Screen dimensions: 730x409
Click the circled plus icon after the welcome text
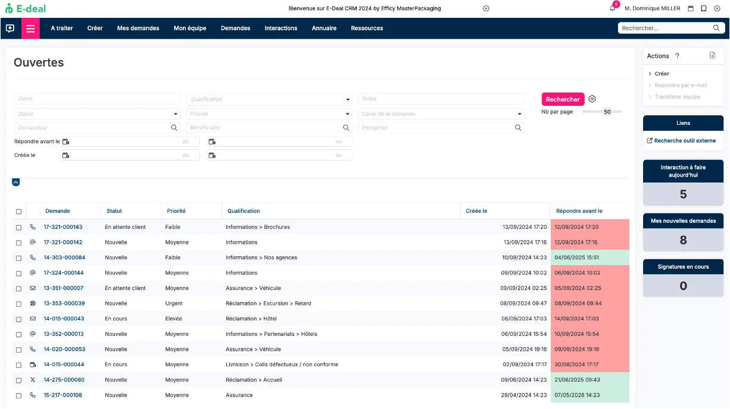tap(486, 8)
